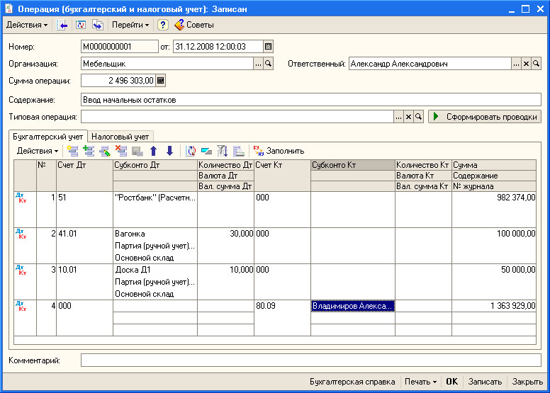
Task: Open Ответственный magnifier lookup
Action: [536, 64]
